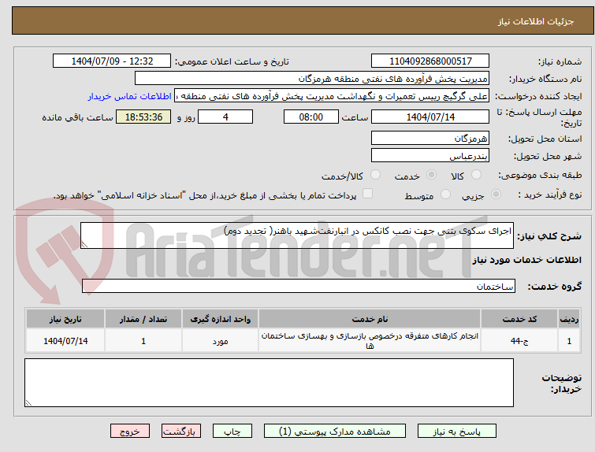Click the response deadline date 1404/07/14 field
Viewport: 595px width, 452px height.
(x=430, y=117)
